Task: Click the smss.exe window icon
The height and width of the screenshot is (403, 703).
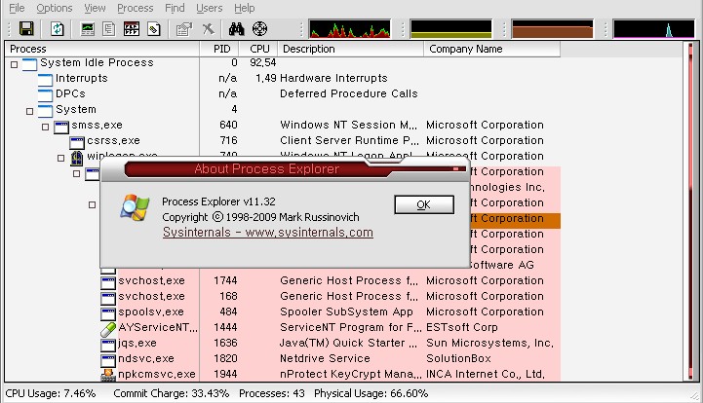Action: [61, 127]
